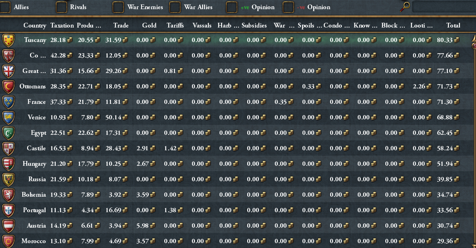The image size is (476, 248).
Task: Click Ottomans spoils value 0.33
Action: point(308,87)
